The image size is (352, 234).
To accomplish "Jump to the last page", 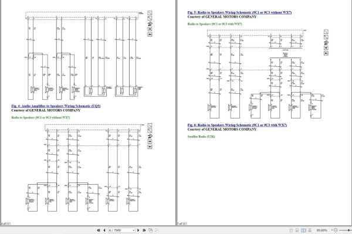I will (144, 230).
